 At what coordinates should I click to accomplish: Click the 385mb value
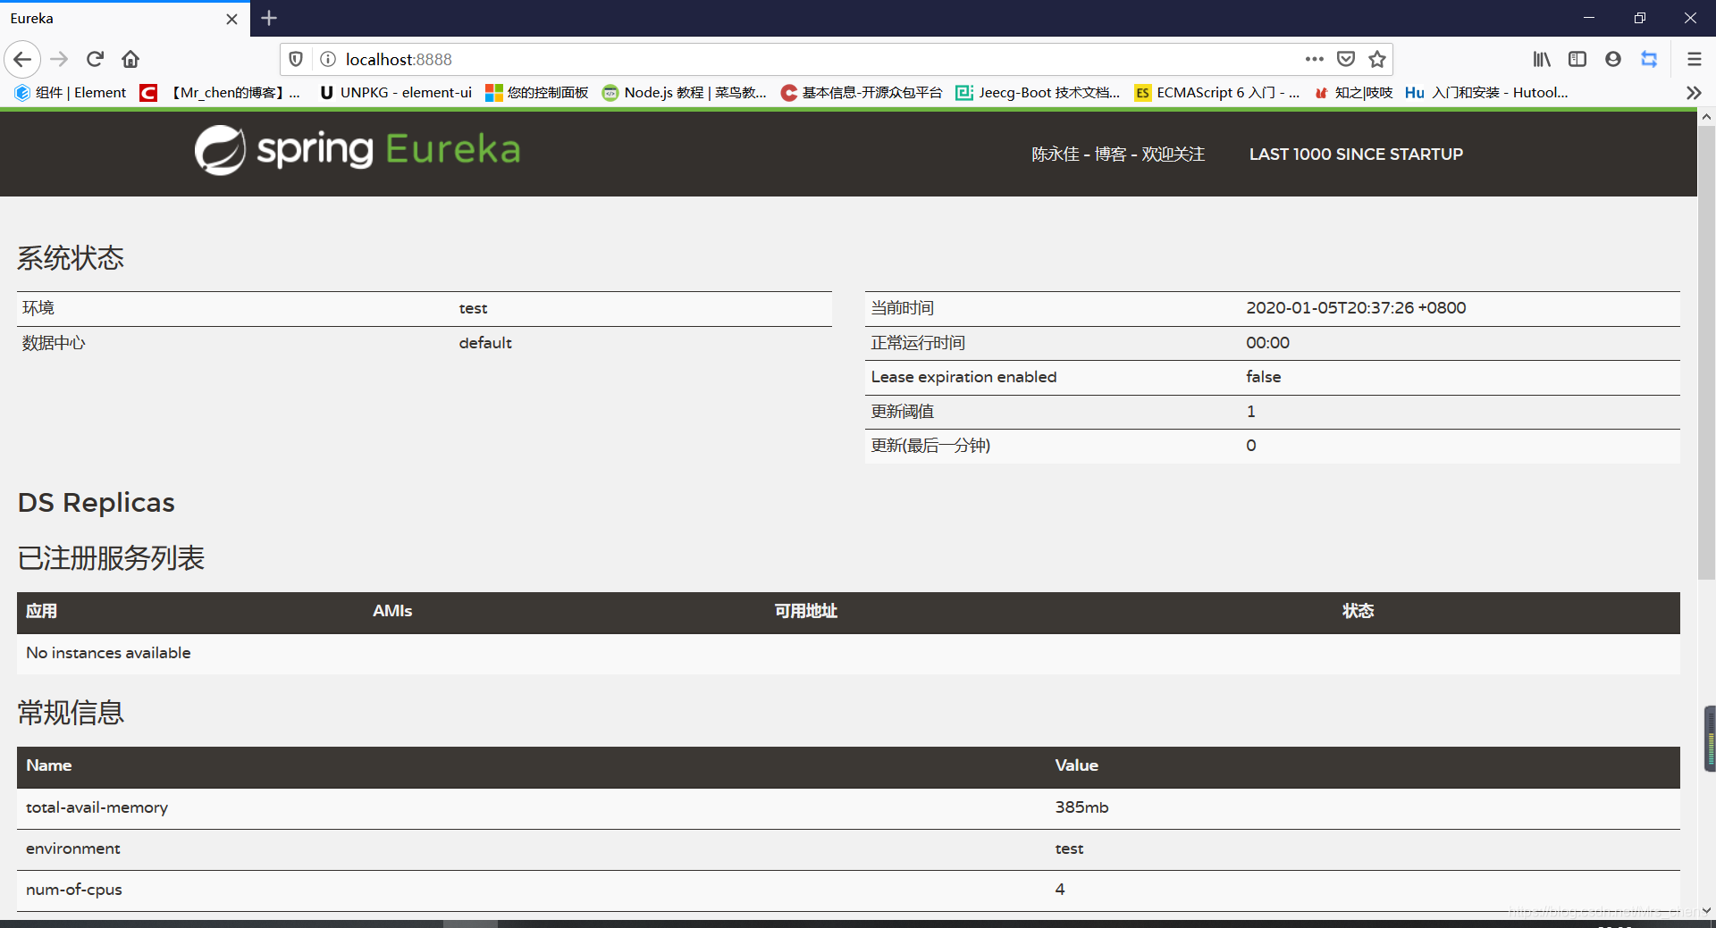(x=1081, y=807)
